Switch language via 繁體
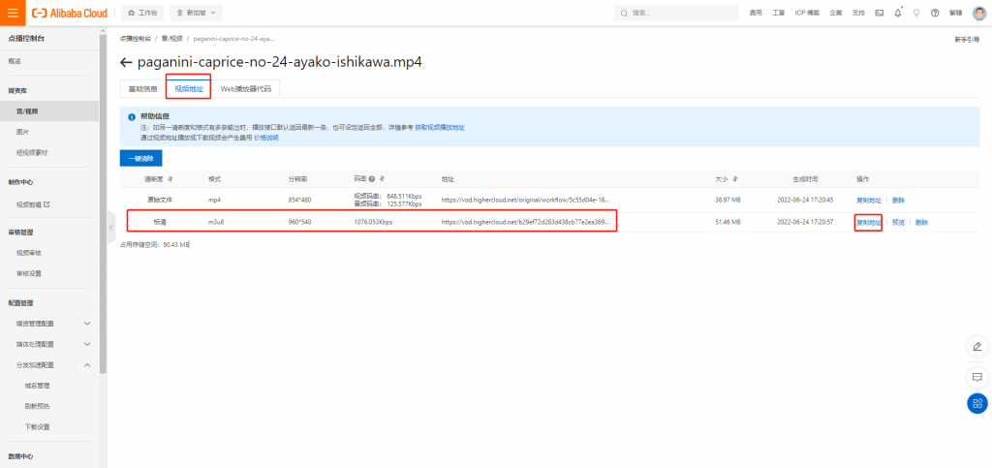This screenshot has width=992, height=468. coord(955,13)
